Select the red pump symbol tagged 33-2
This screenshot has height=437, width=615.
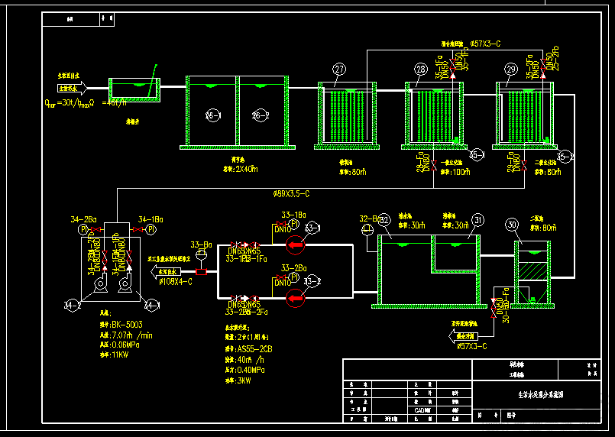[295, 298]
